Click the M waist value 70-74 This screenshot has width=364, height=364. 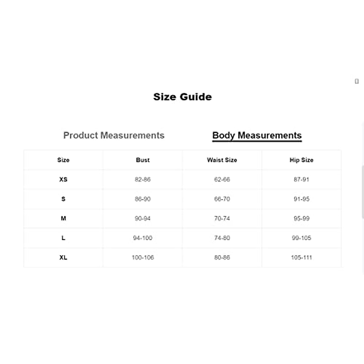[x=222, y=218]
